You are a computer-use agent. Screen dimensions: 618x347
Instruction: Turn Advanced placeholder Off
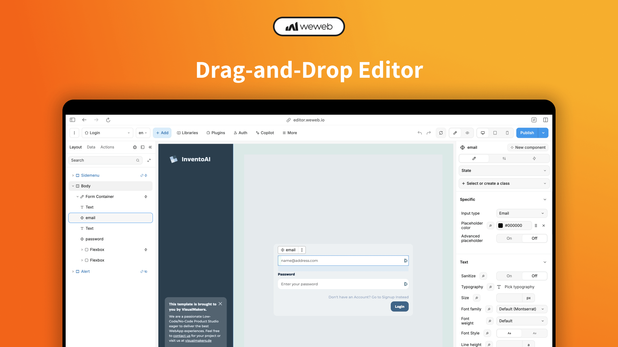point(534,238)
